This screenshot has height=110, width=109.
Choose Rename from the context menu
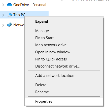64,92
